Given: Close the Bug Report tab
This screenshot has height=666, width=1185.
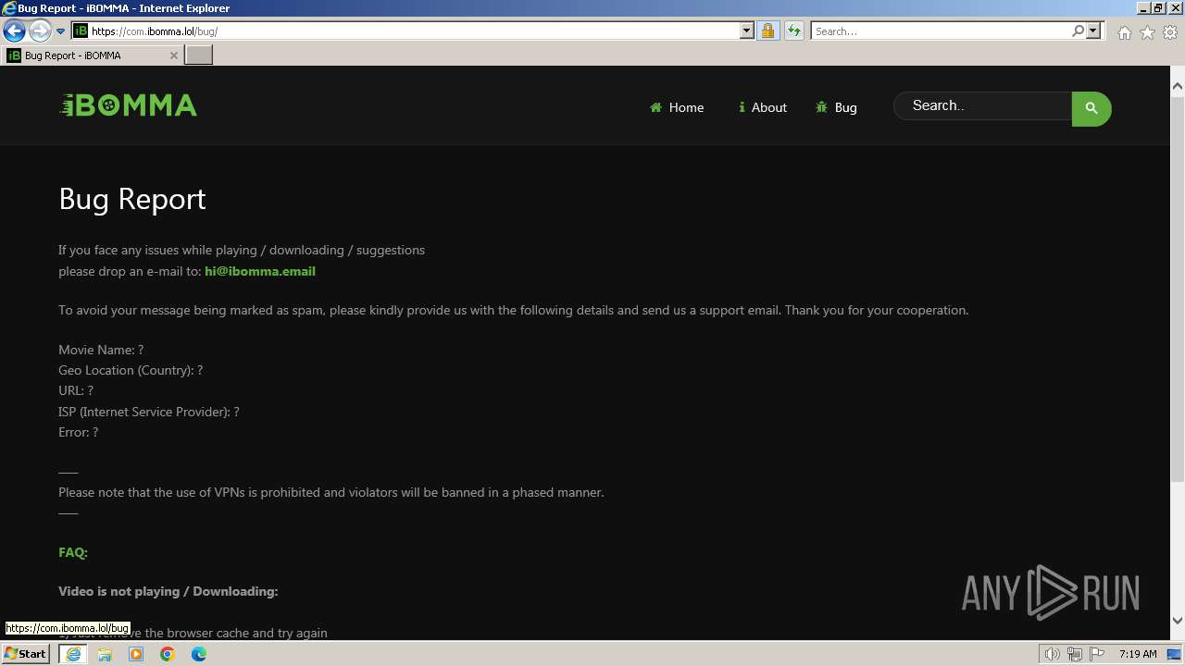Looking at the screenshot, I should tap(173, 55).
